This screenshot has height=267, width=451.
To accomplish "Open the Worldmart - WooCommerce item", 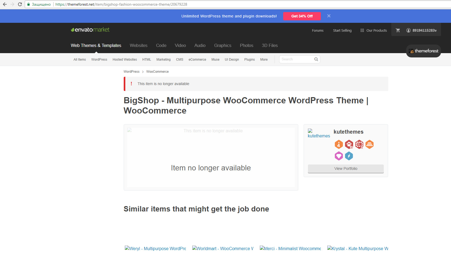I will pyautogui.click(x=223, y=248).
